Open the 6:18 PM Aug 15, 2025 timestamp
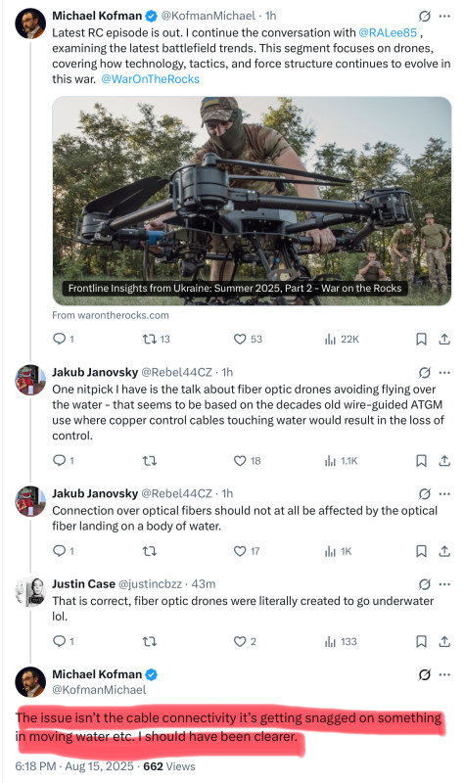The height and width of the screenshot is (783, 464). [74, 766]
